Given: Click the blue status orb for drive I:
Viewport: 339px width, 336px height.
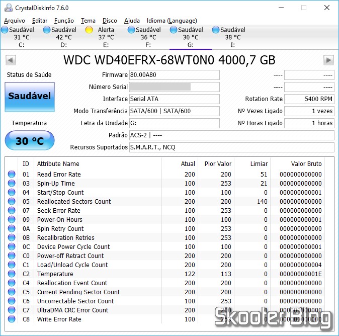Looking at the screenshot, I should (x=216, y=30).
